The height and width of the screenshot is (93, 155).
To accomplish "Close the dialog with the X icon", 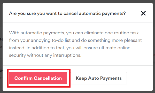I will click(143, 13).
